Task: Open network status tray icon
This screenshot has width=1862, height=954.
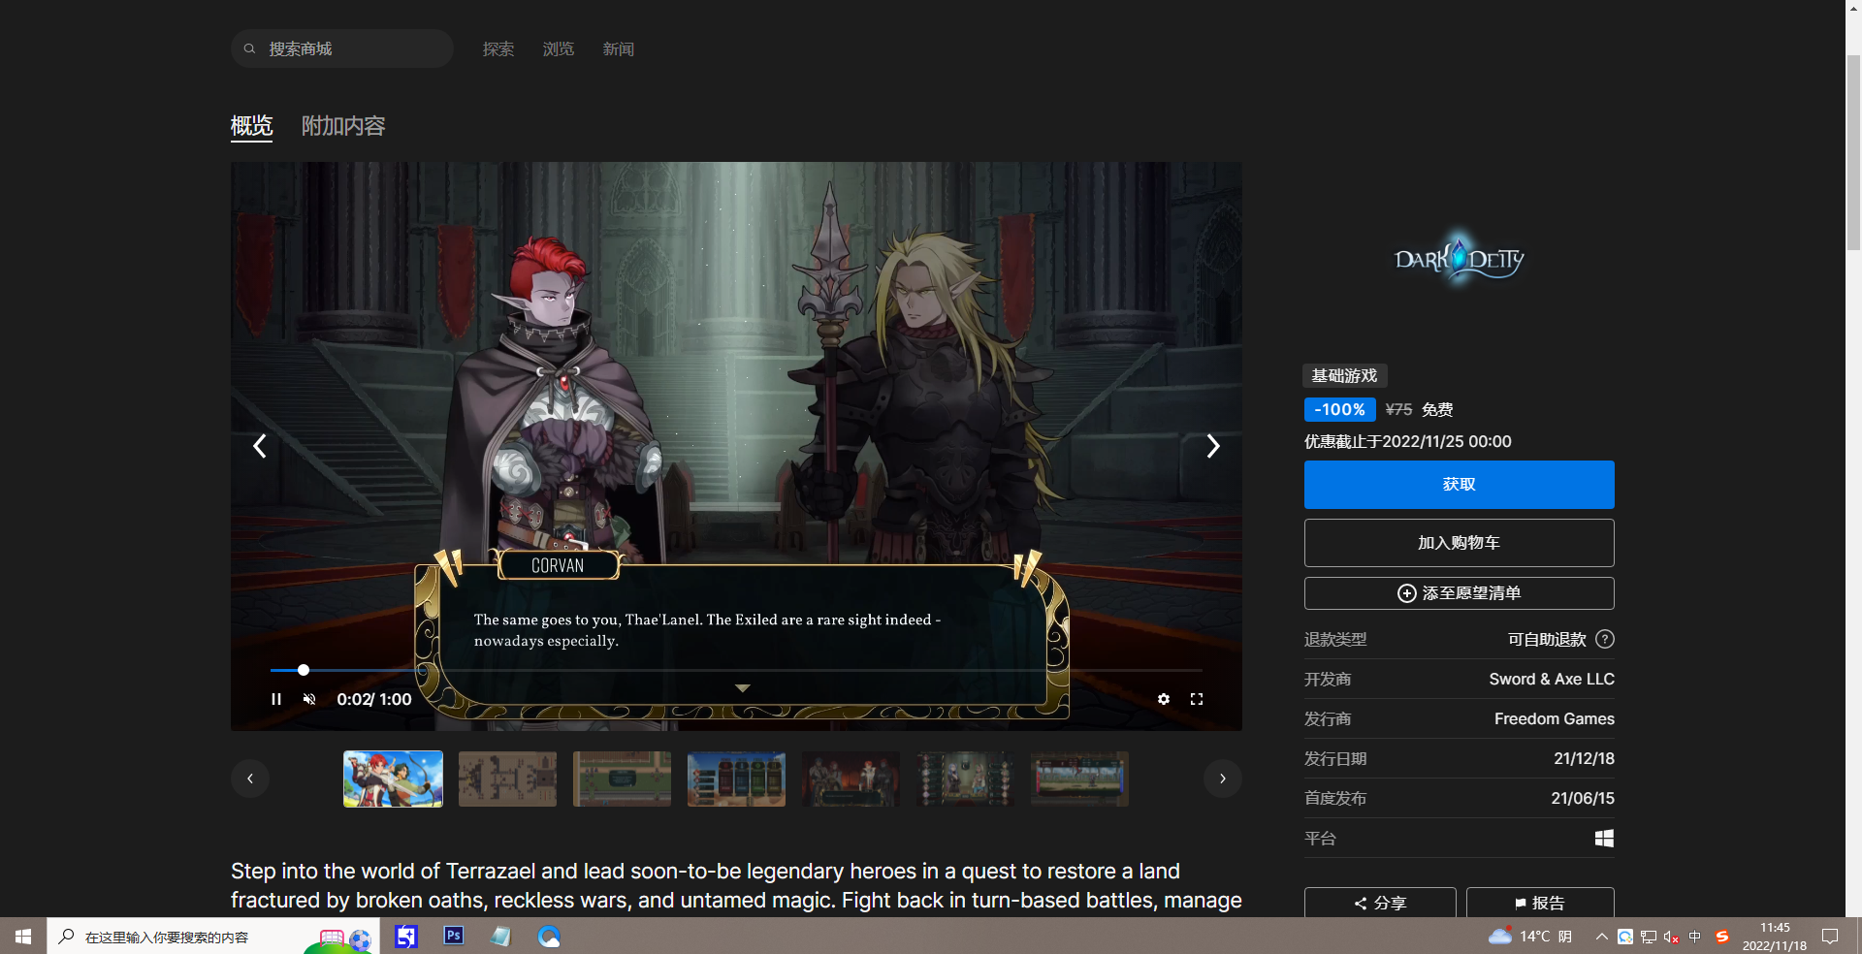Action: click(1648, 937)
